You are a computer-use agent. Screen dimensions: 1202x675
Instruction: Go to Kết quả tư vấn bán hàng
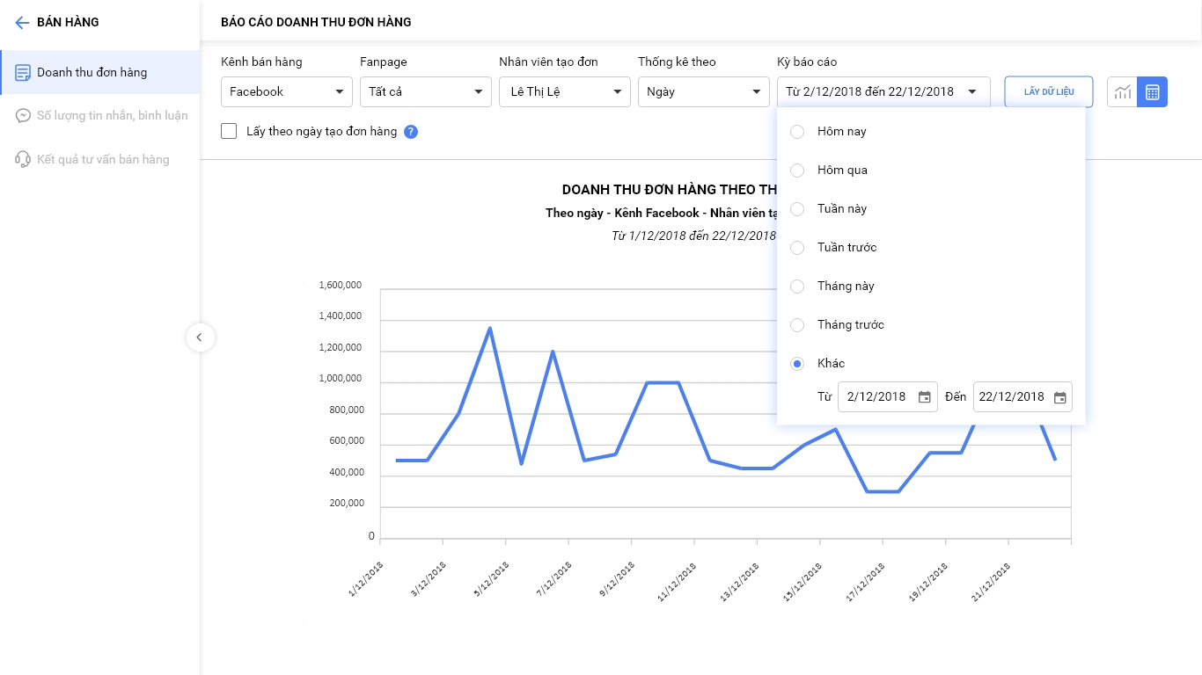(x=103, y=159)
